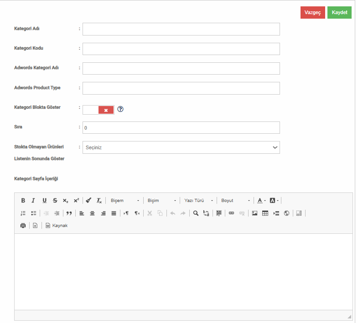Viewport: 363px width, 323px height.
Task: Insert a numbered list
Action: point(23,213)
